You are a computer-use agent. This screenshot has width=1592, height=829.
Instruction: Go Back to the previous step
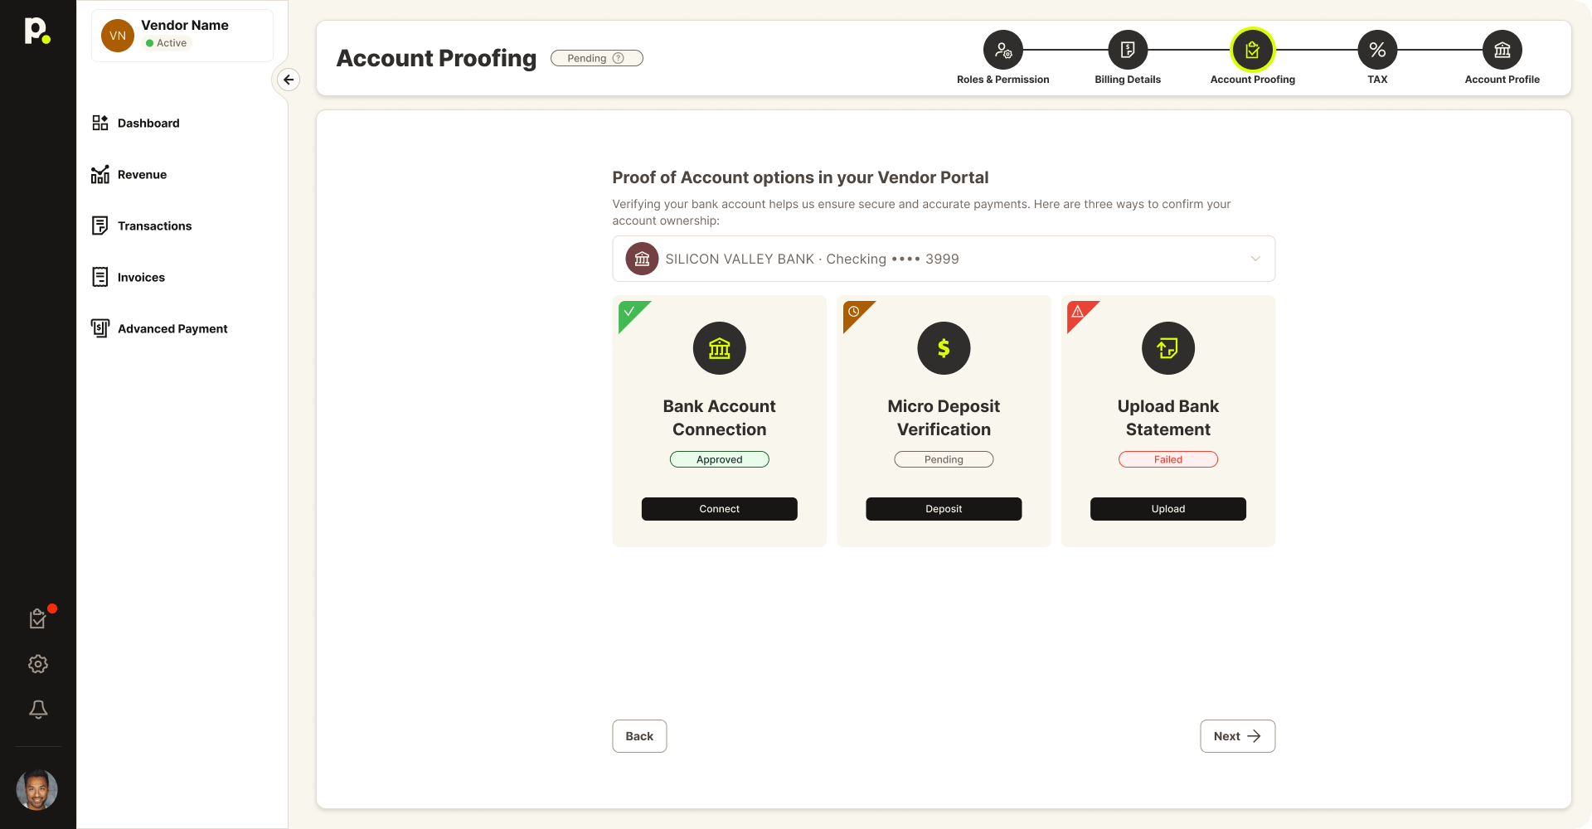[639, 736]
